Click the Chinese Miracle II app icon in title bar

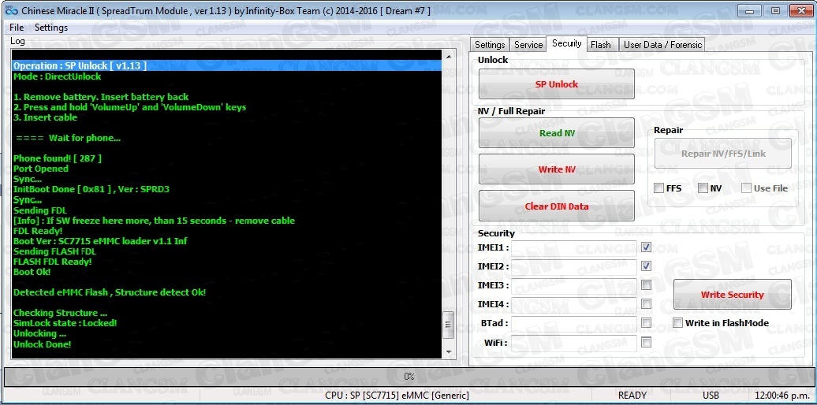click(12, 10)
